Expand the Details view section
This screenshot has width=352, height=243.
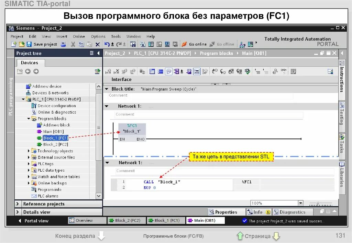18,212
